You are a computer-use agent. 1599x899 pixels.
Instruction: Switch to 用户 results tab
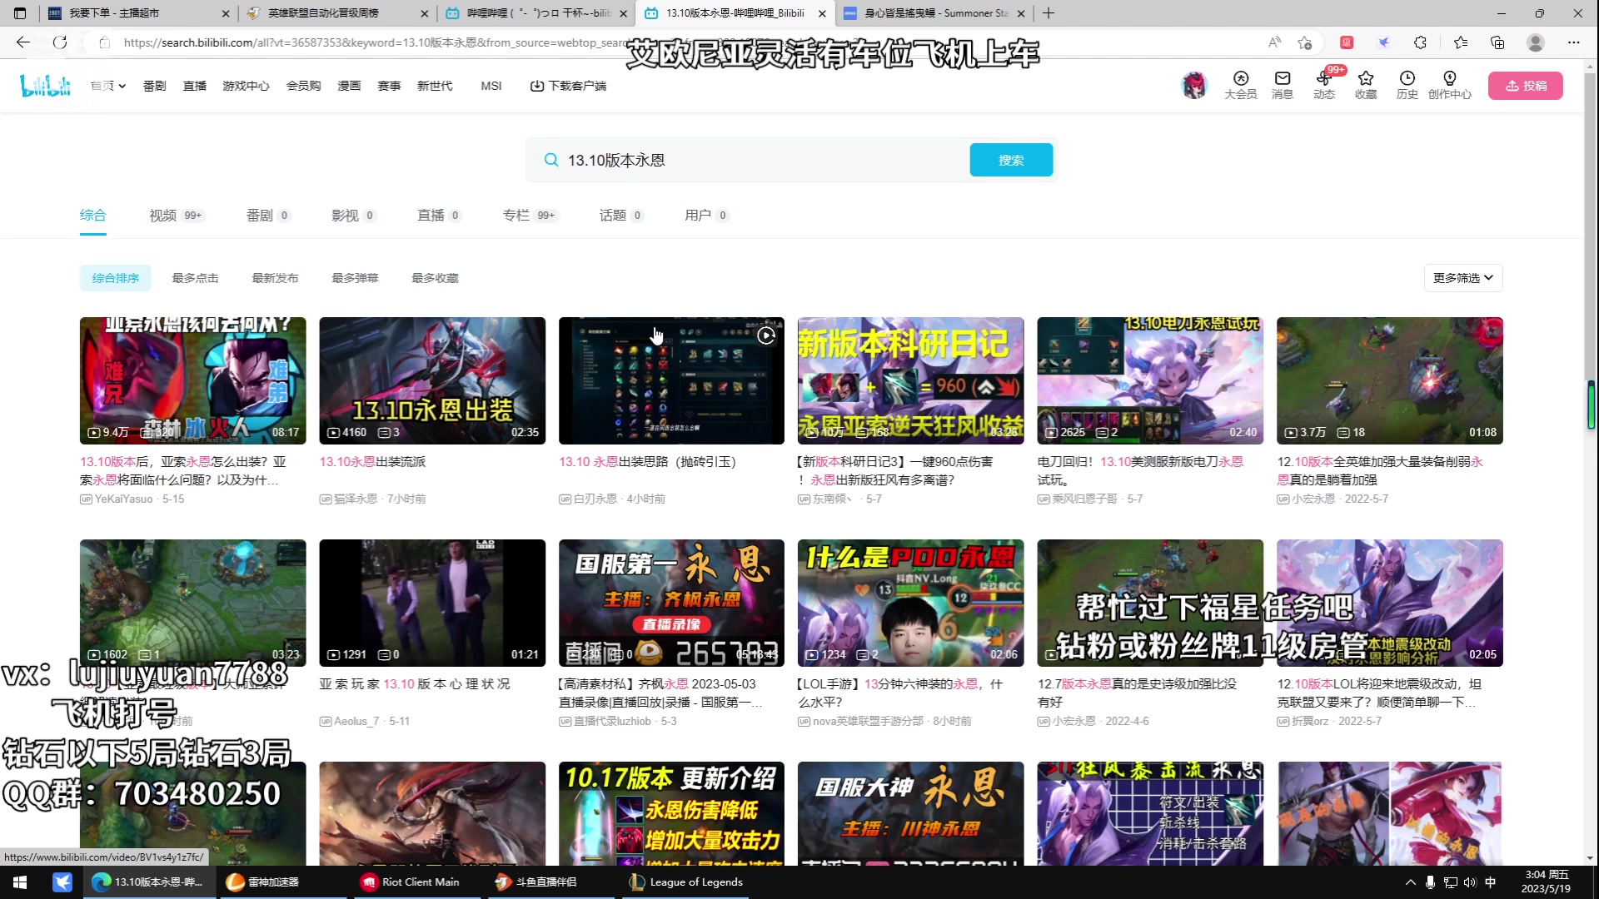pos(706,216)
